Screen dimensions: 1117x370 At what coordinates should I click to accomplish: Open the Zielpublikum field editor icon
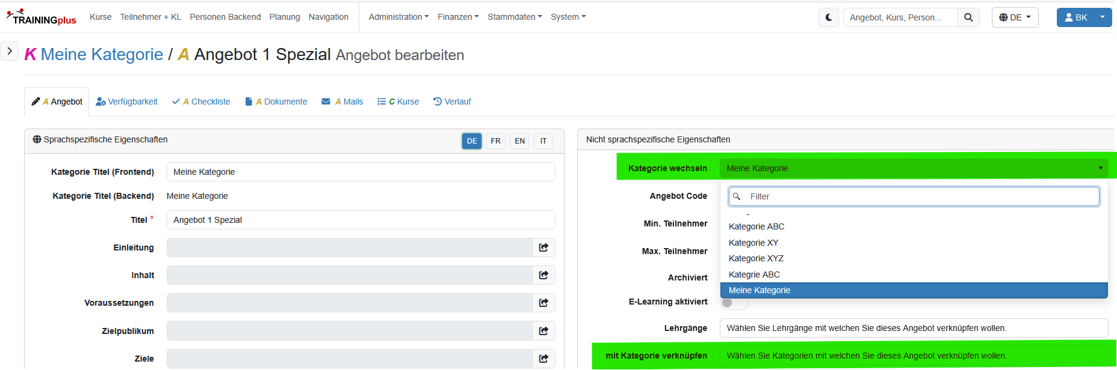(x=543, y=331)
